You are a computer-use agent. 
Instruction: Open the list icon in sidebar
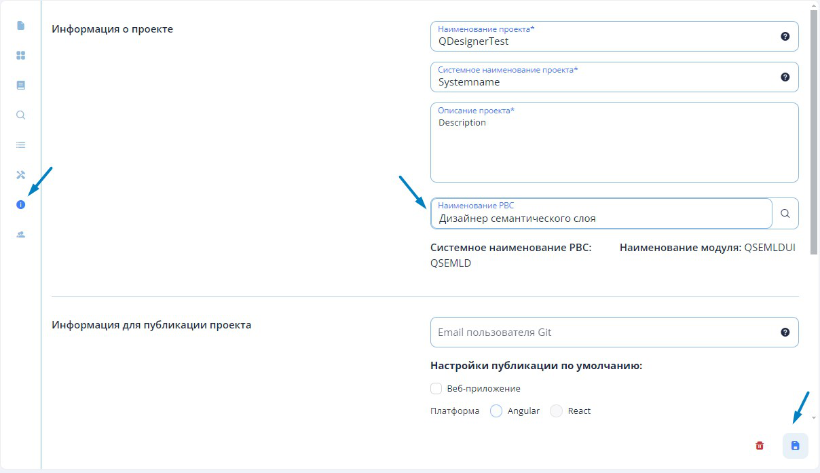coord(20,145)
